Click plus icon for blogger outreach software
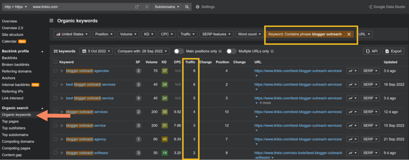Screen dimensions: 409x160 [x=62, y=153]
